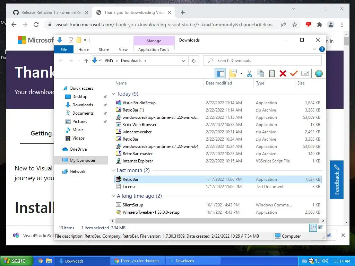355x266 pixels.
Task: Open Chrome from quick launch on taskbar
Action: tap(40, 261)
